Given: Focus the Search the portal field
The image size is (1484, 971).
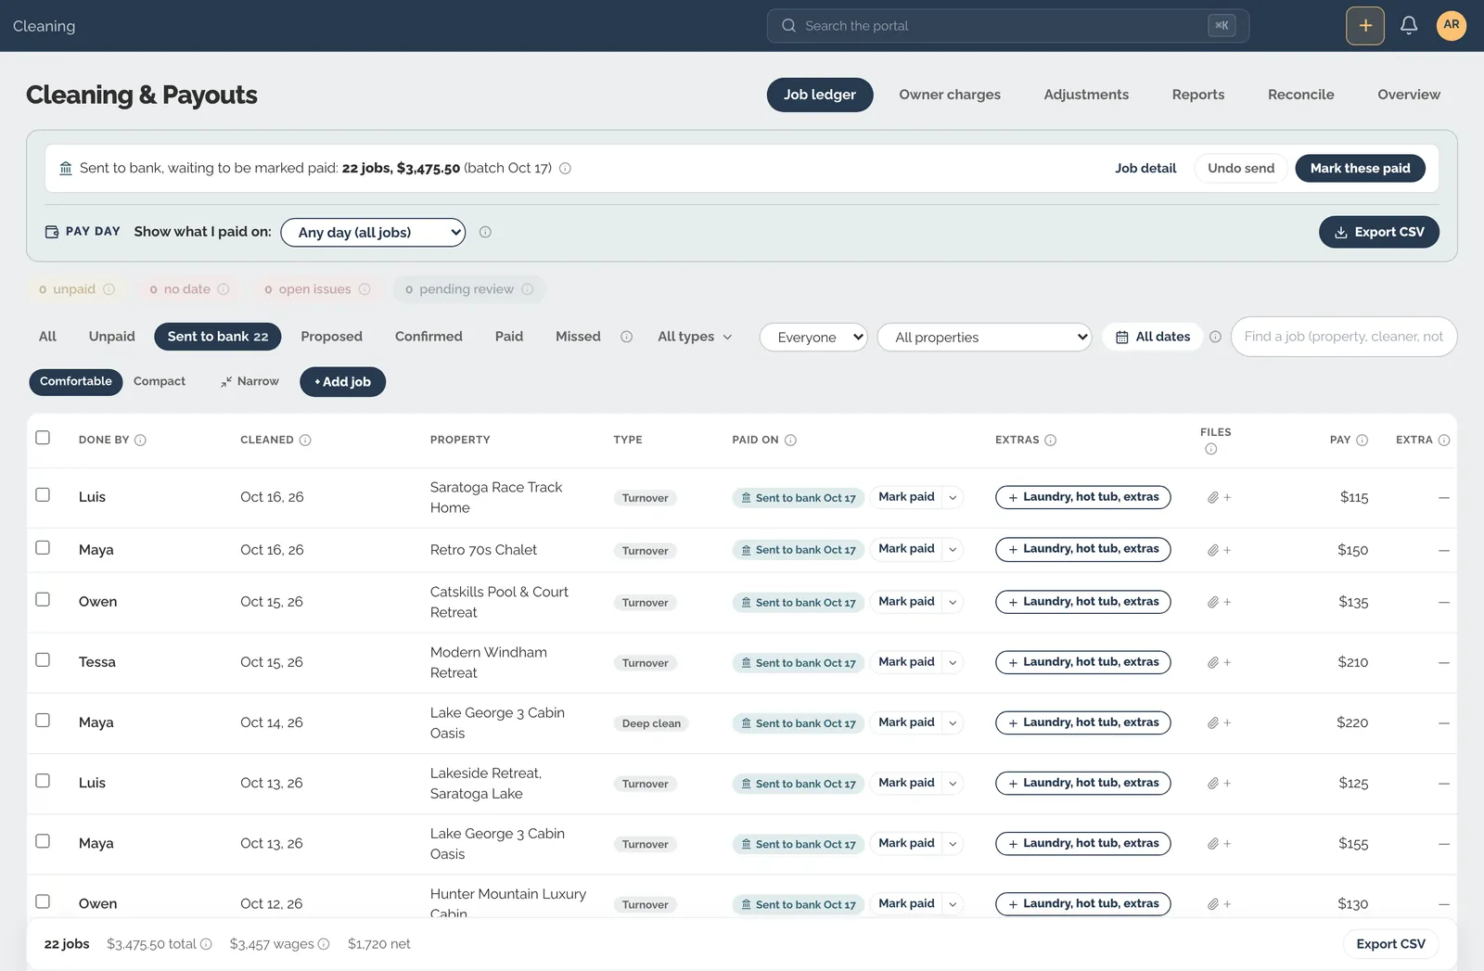Looking at the screenshot, I should [x=1007, y=26].
